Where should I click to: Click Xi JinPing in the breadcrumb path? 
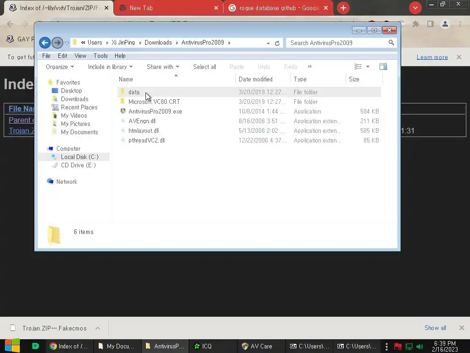pos(123,43)
